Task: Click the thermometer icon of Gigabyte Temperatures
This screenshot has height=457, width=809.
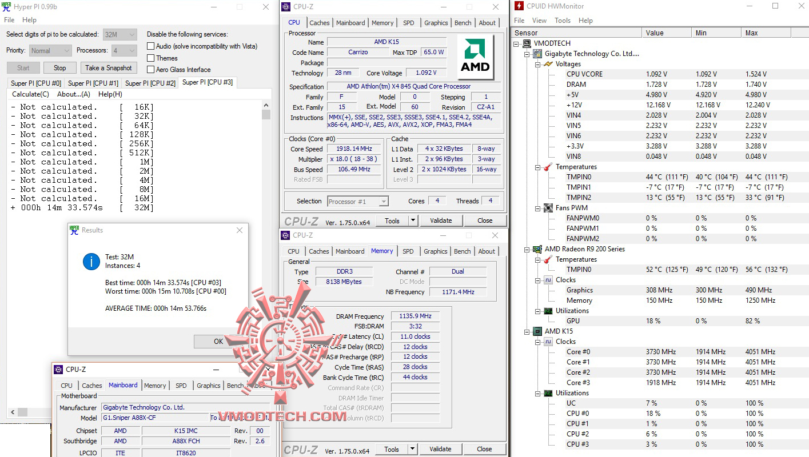Action: point(548,167)
